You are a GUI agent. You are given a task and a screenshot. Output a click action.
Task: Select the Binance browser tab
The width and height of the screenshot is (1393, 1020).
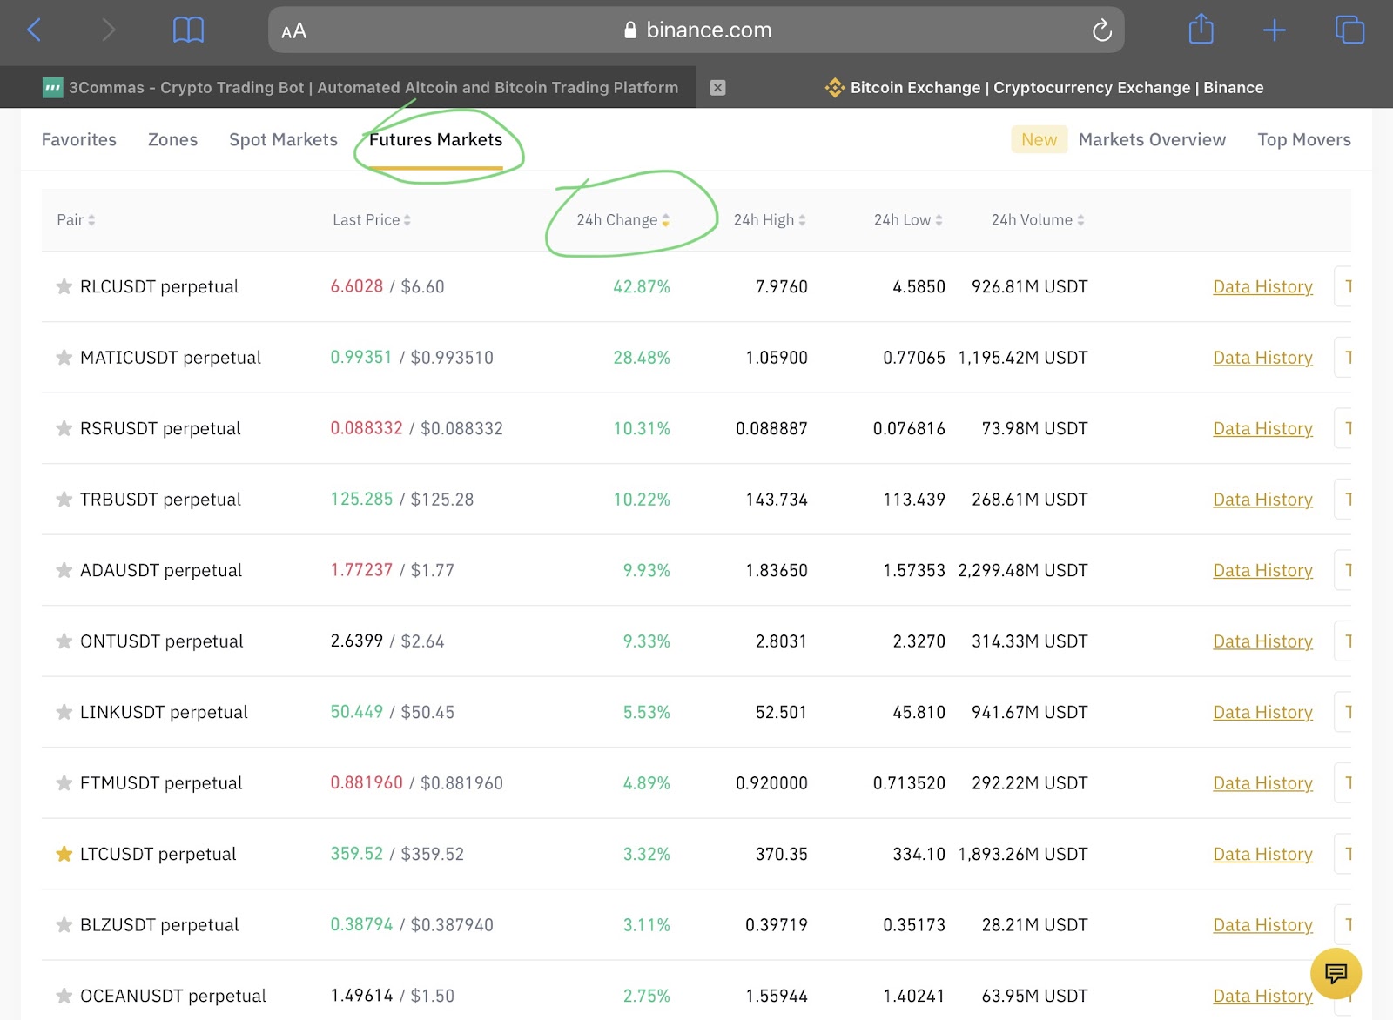pyautogui.click(x=1045, y=87)
